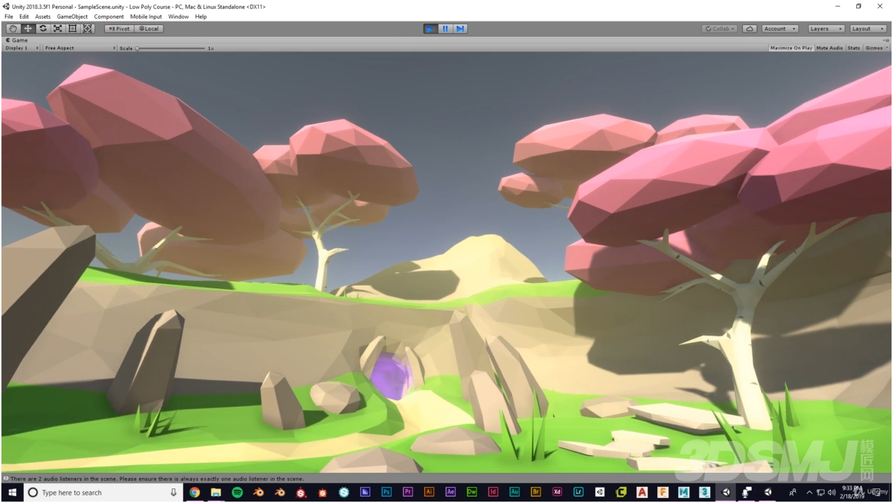
Task: Open 3ds Max from the taskbar
Action: (705, 492)
